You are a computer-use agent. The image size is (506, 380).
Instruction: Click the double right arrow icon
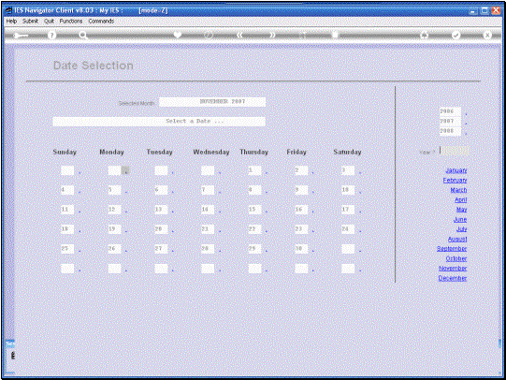tap(273, 36)
